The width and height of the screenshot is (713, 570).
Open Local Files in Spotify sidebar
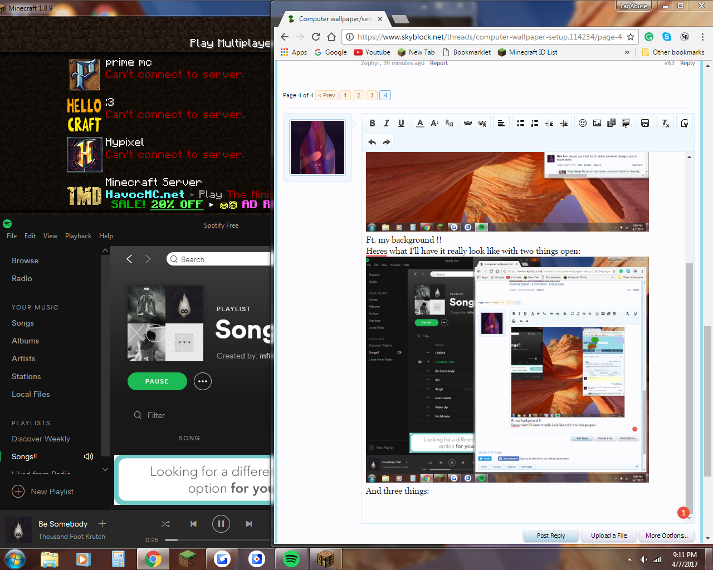31,394
